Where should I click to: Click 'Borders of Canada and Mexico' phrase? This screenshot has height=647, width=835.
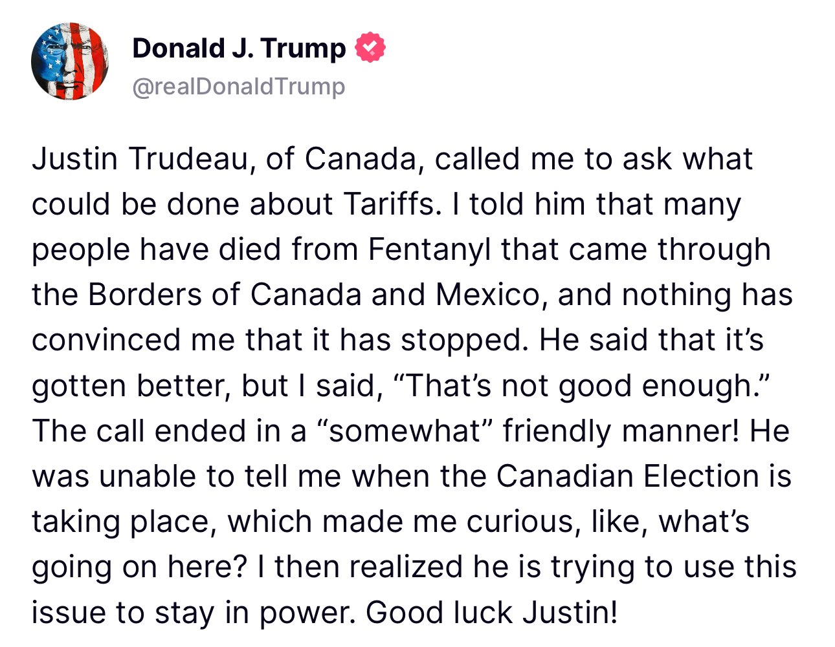point(313,295)
